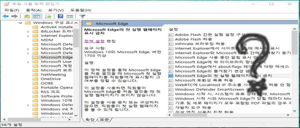The image size is (300, 128).
Task: Open the 도움말(H) menu
Action: tap(81, 10)
